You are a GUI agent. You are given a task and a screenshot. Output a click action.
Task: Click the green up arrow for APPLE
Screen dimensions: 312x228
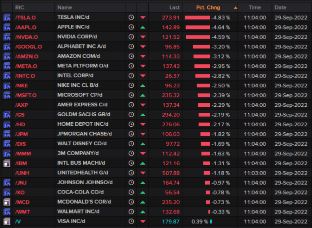tap(143, 27)
